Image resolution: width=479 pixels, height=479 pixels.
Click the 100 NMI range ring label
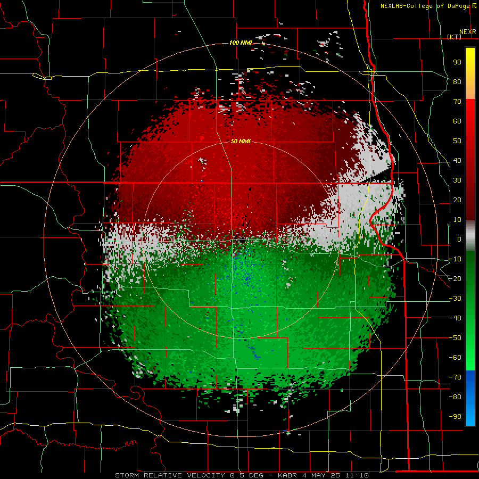(241, 43)
